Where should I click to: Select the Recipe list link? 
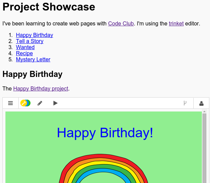24,54
